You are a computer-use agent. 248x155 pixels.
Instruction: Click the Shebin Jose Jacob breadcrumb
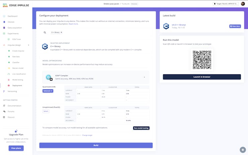111,4
